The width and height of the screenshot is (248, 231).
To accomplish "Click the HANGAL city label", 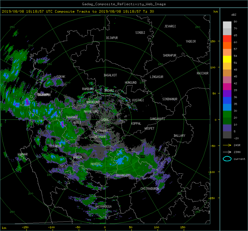I will 78,157.
